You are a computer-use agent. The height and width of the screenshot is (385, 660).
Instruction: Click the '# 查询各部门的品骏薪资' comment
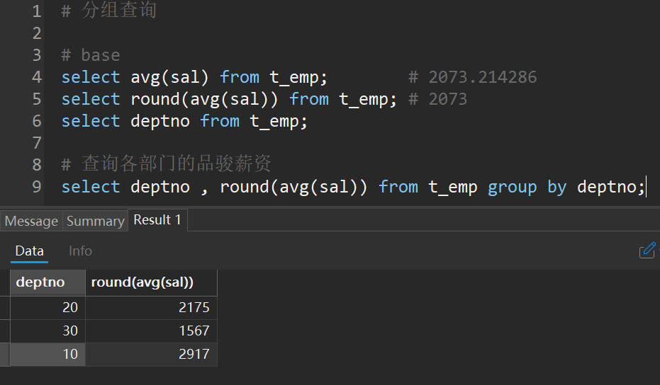click(x=167, y=163)
